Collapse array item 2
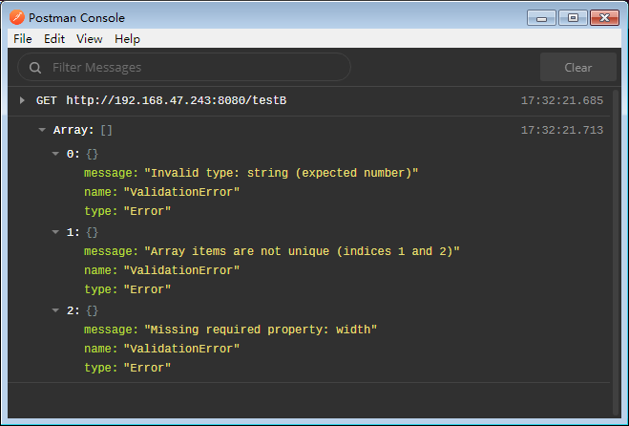 click(55, 310)
